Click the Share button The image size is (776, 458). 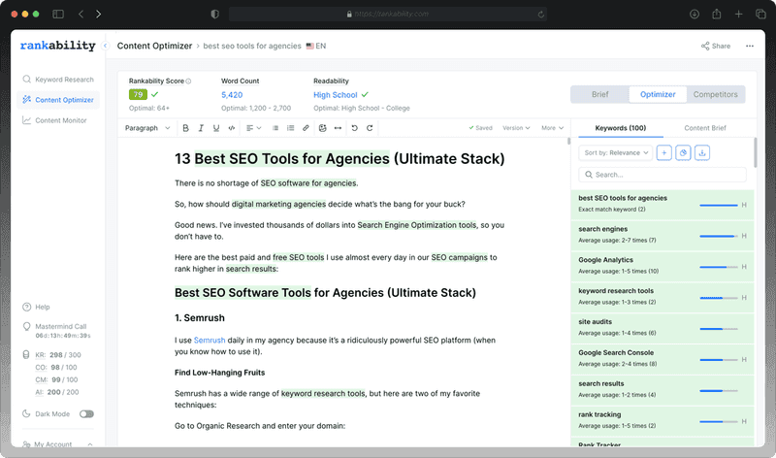pos(716,46)
